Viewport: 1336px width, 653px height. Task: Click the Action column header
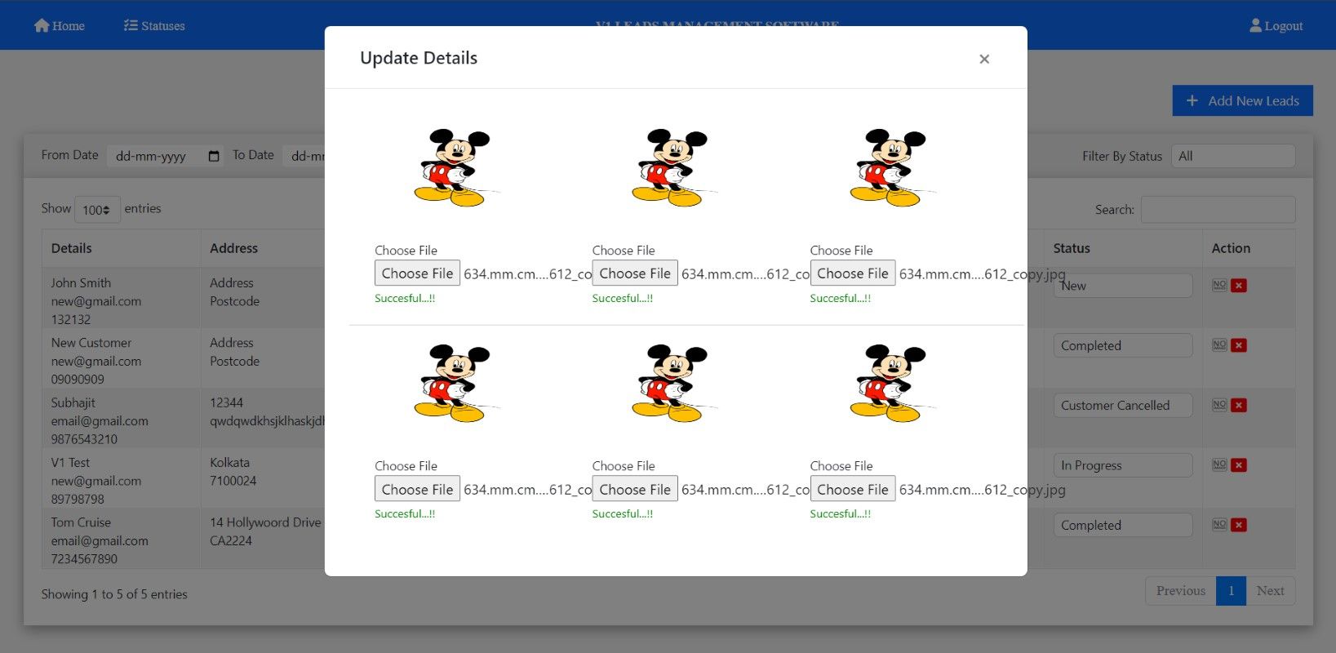1249,248
